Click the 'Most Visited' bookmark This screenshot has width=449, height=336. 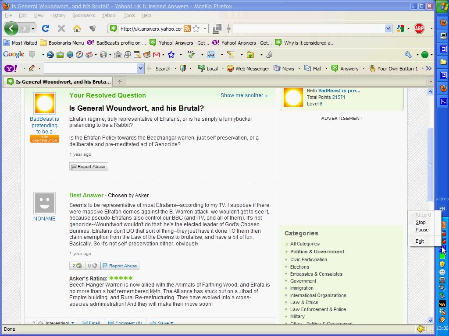point(20,43)
